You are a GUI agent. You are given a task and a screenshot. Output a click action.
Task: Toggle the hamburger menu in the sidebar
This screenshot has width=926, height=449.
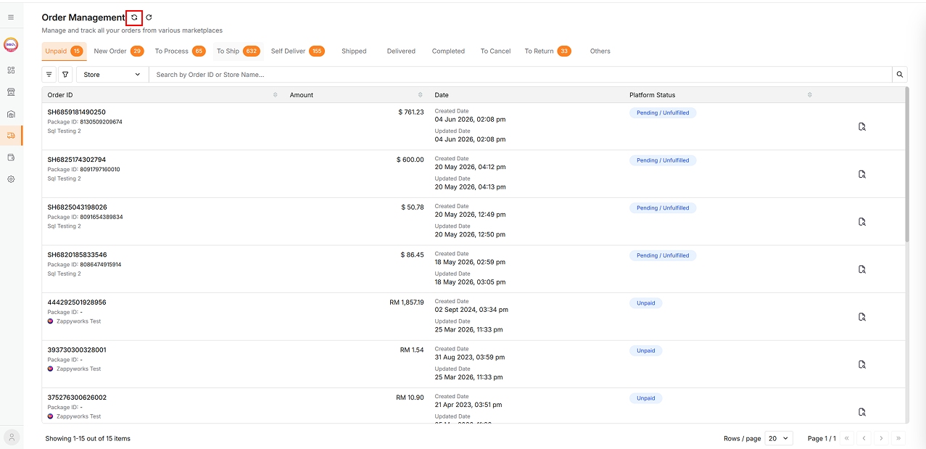(11, 17)
